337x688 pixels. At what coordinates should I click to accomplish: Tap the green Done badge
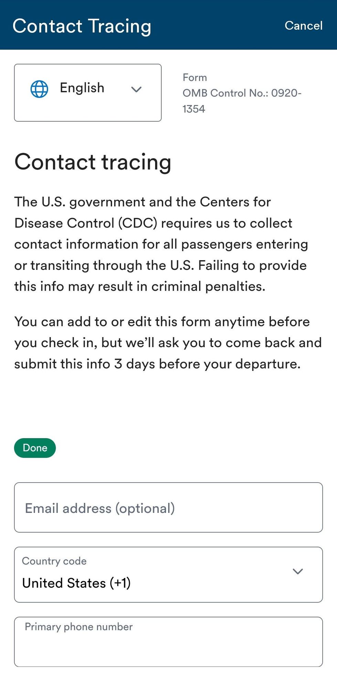tap(35, 448)
